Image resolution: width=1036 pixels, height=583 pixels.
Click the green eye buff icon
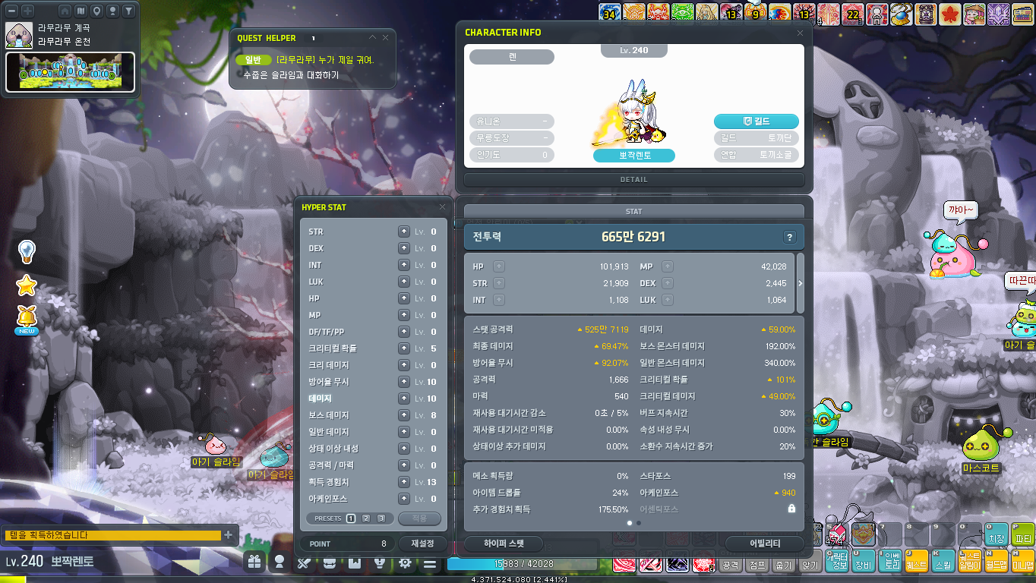[x=683, y=13]
